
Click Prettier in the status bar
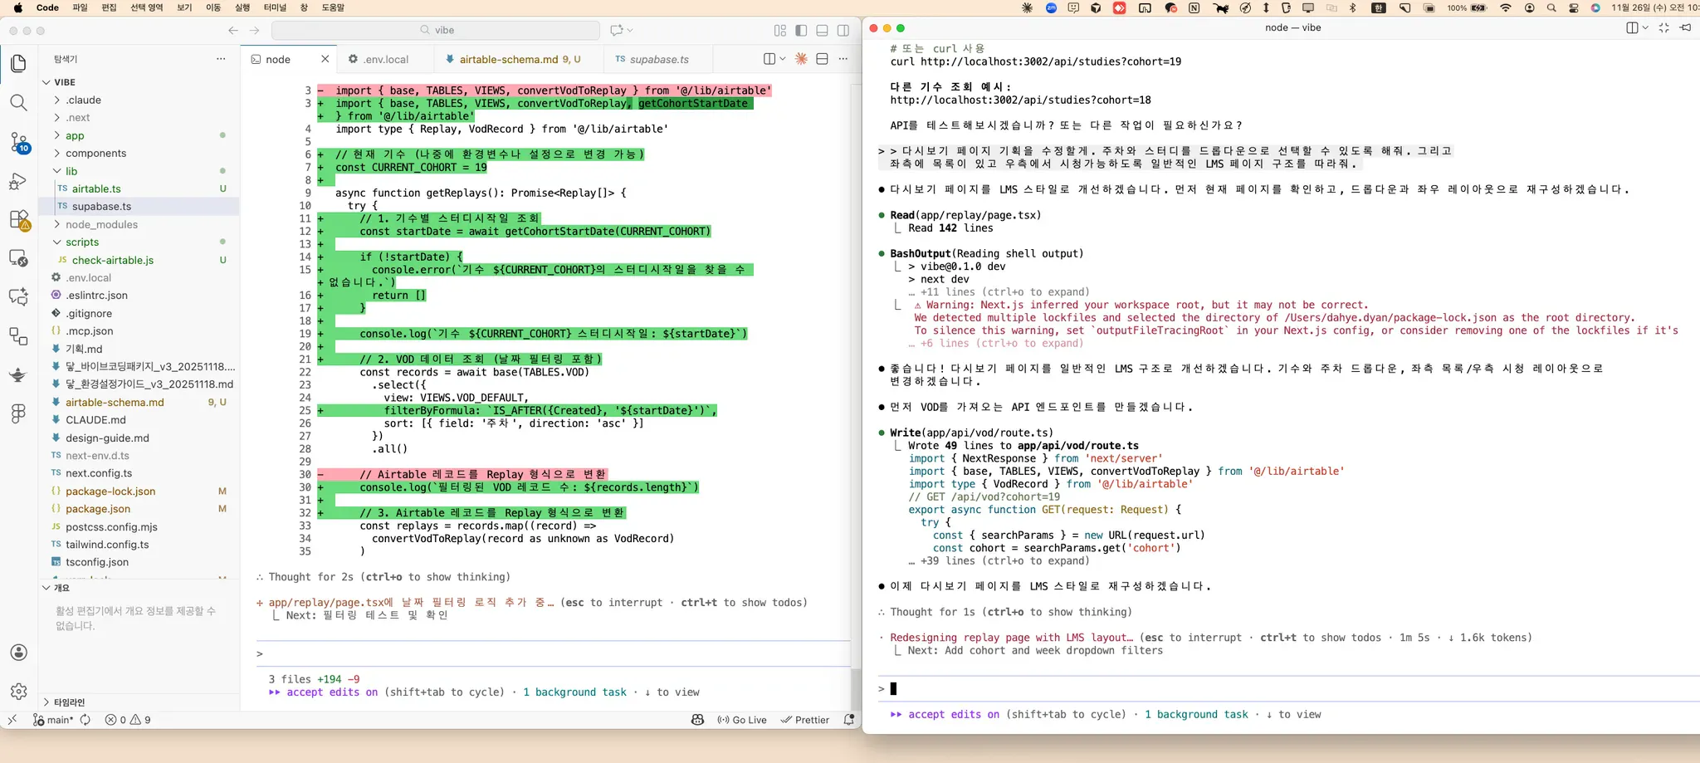pyautogui.click(x=804, y=720)
